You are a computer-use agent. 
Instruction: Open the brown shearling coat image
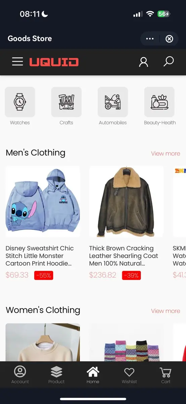126,202
